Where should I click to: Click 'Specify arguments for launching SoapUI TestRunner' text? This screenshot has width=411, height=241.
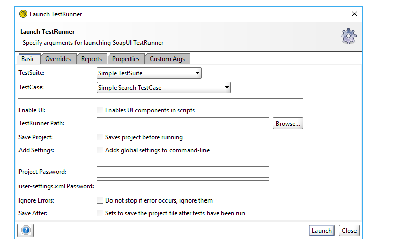pos(93,43)
